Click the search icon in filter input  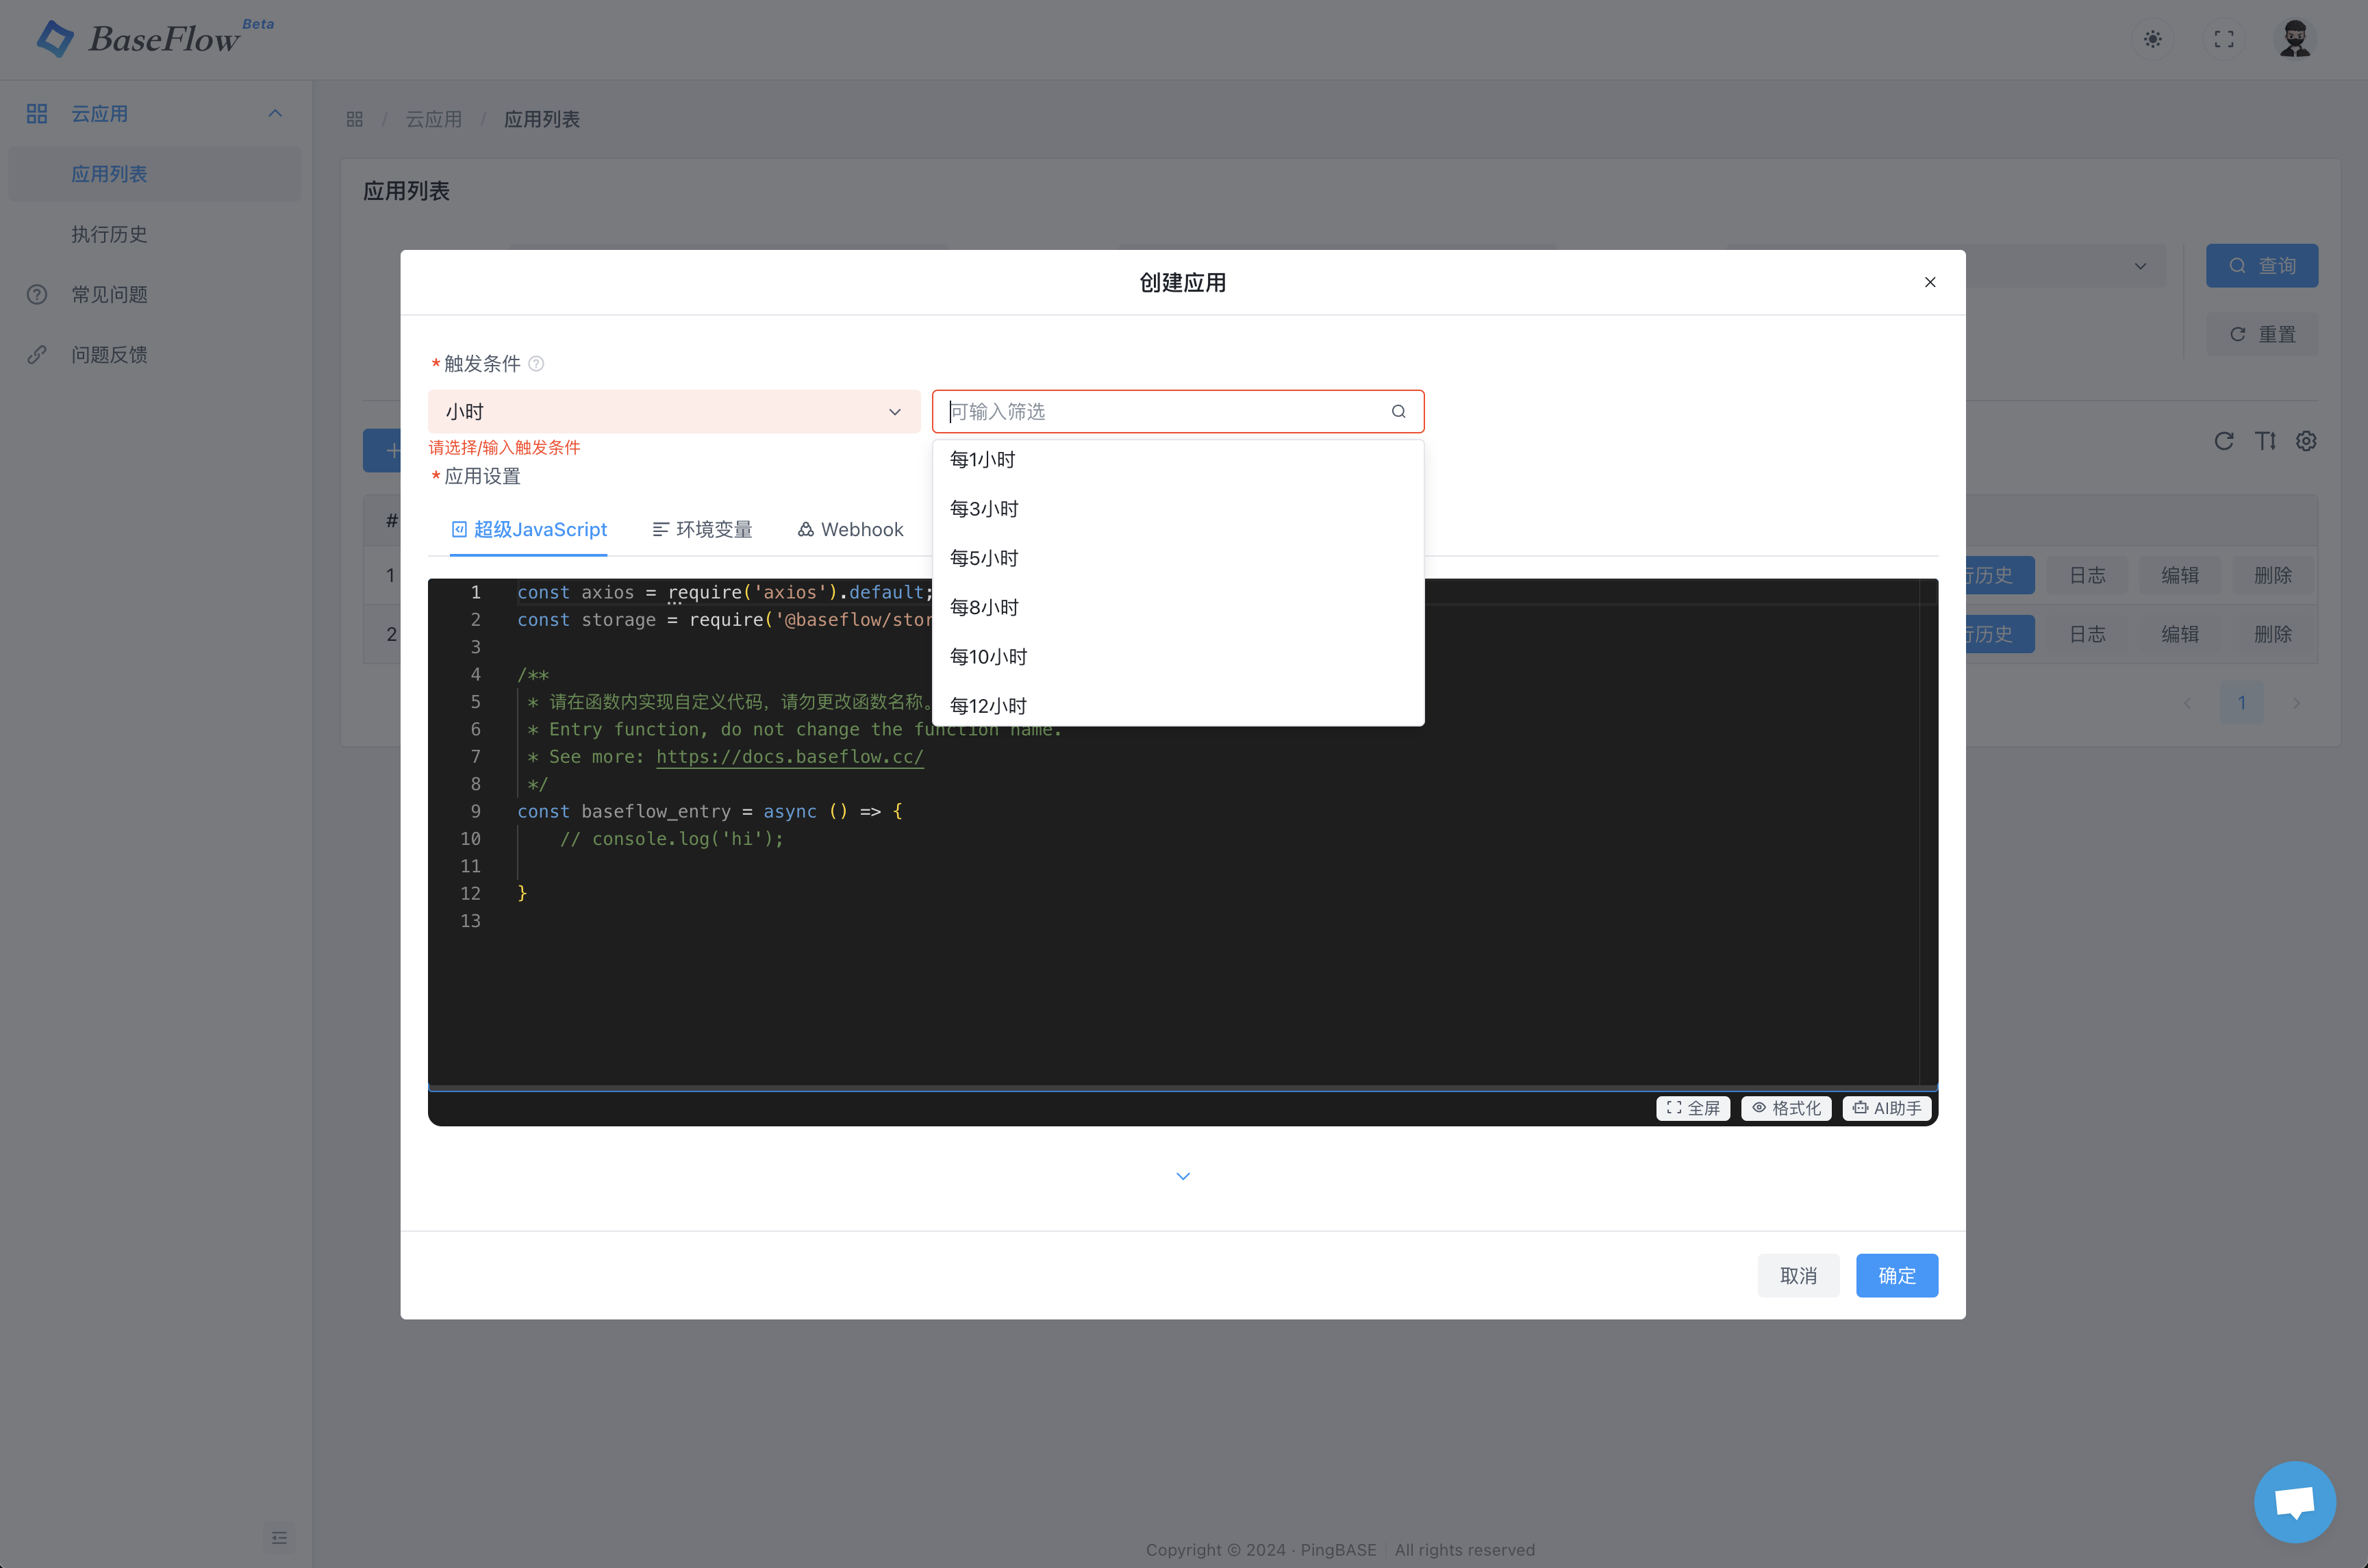click(1398, 411)
